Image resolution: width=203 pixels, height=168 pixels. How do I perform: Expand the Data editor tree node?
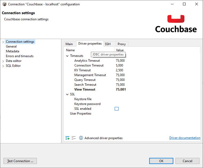click(x=3, y=61)
